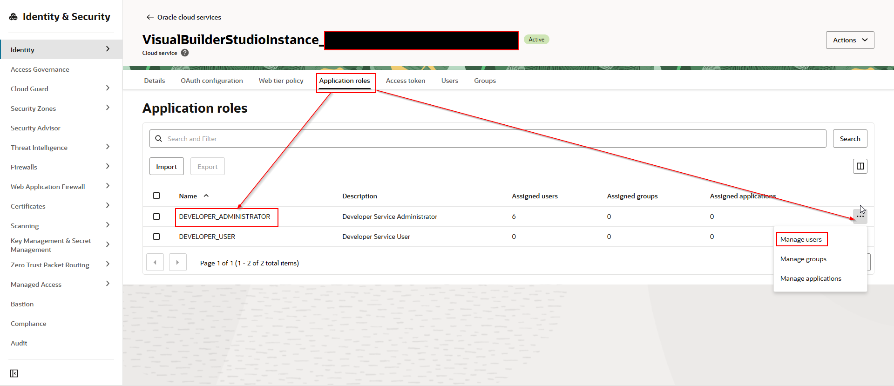Choose Manage applications from the context menu
Screen dimensions: 894x386
[x=811, y=278]
